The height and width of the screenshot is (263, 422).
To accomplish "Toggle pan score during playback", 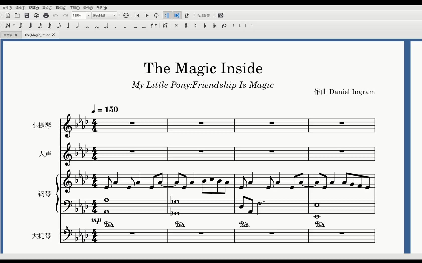I will 177,15.
